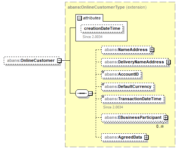Select the abans:NameAddress element box
Screen dimensions: 179x149
pos(127,50)
